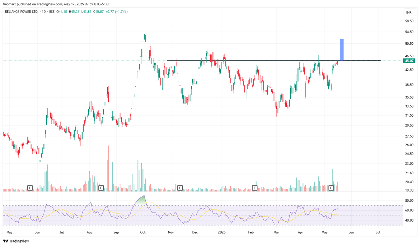
Task: Click the 19.30 volume axis label
Action: (409, 190)
